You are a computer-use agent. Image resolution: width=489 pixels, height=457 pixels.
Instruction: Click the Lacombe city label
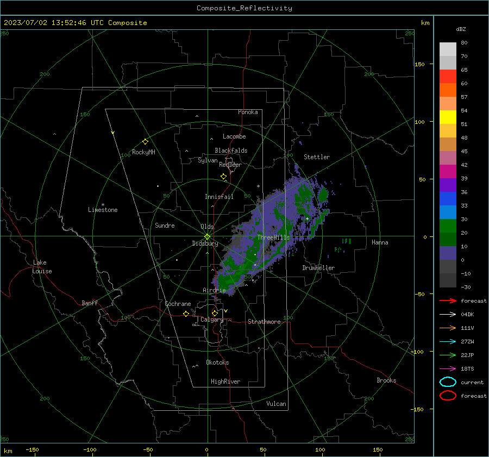click(x=234, y=136)
